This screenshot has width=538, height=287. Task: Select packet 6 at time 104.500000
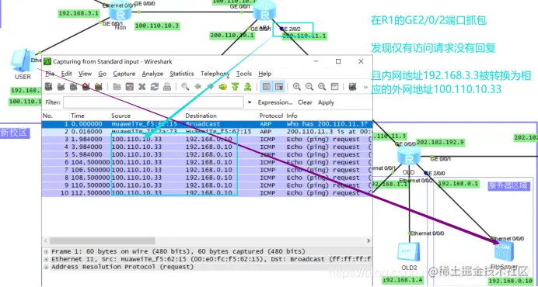[207, 162]
